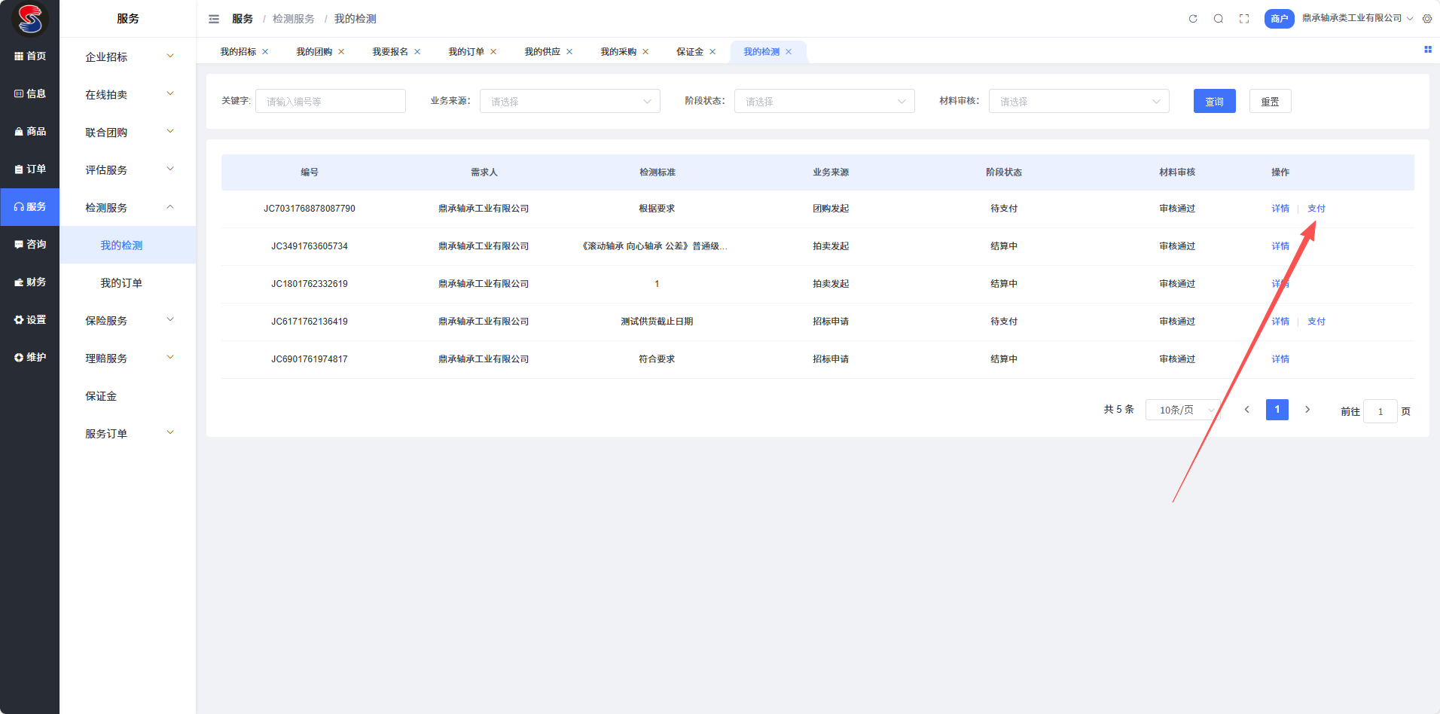The image size is (1440, 714).
Task: Collapse sidebar with hamburger menu icon
Action: 214,19
